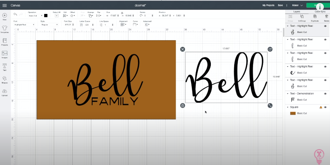Click the Rotate icon in toolbar
This screenshot has height=165, width=330.
(x=141, y=15)
